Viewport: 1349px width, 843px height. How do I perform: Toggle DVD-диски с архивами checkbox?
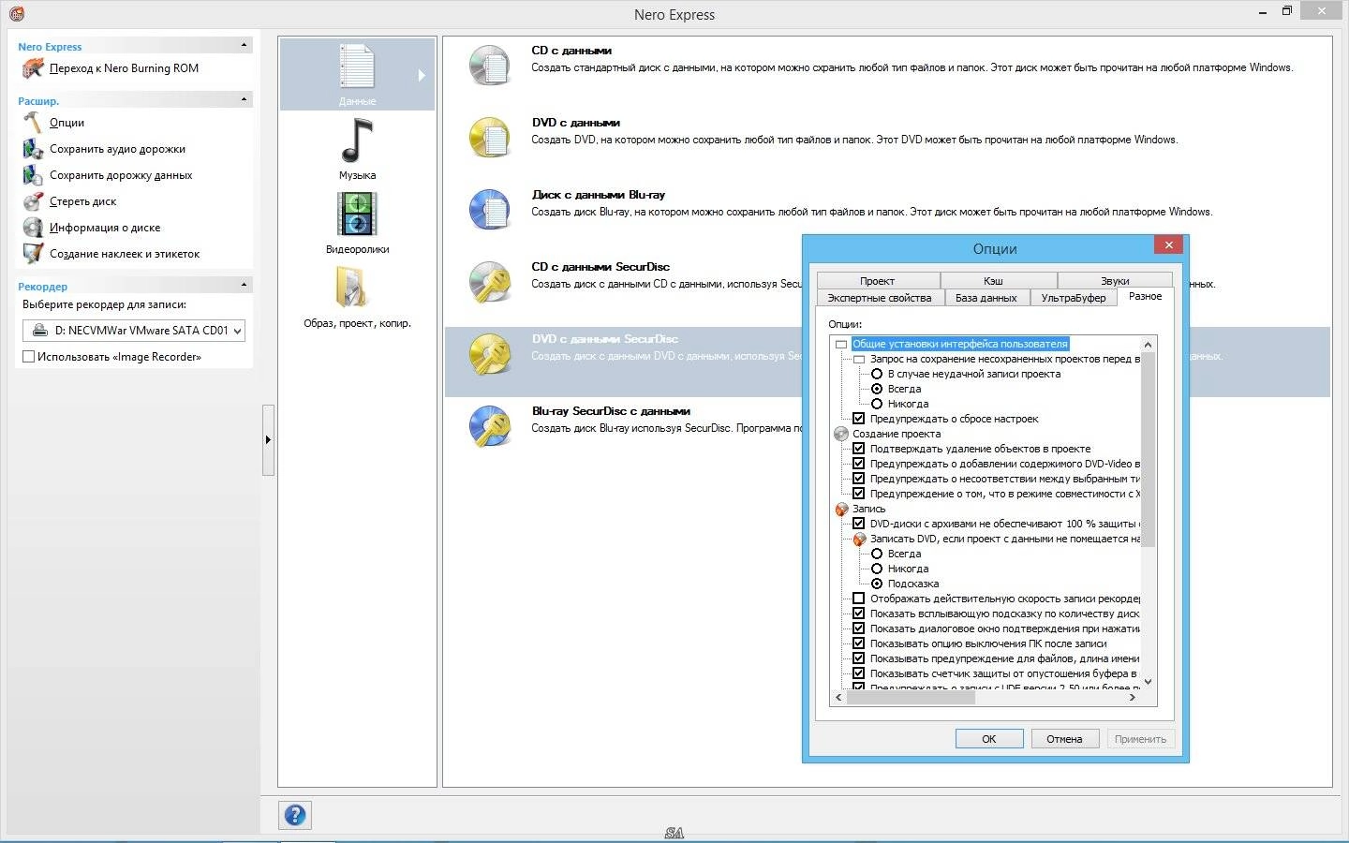858,524
